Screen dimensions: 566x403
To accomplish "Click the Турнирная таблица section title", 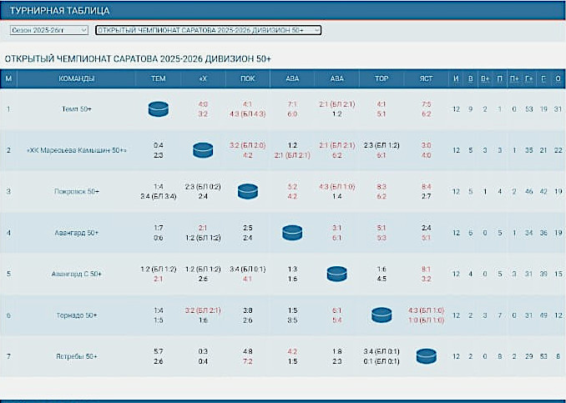I will (x=53, y=10).
